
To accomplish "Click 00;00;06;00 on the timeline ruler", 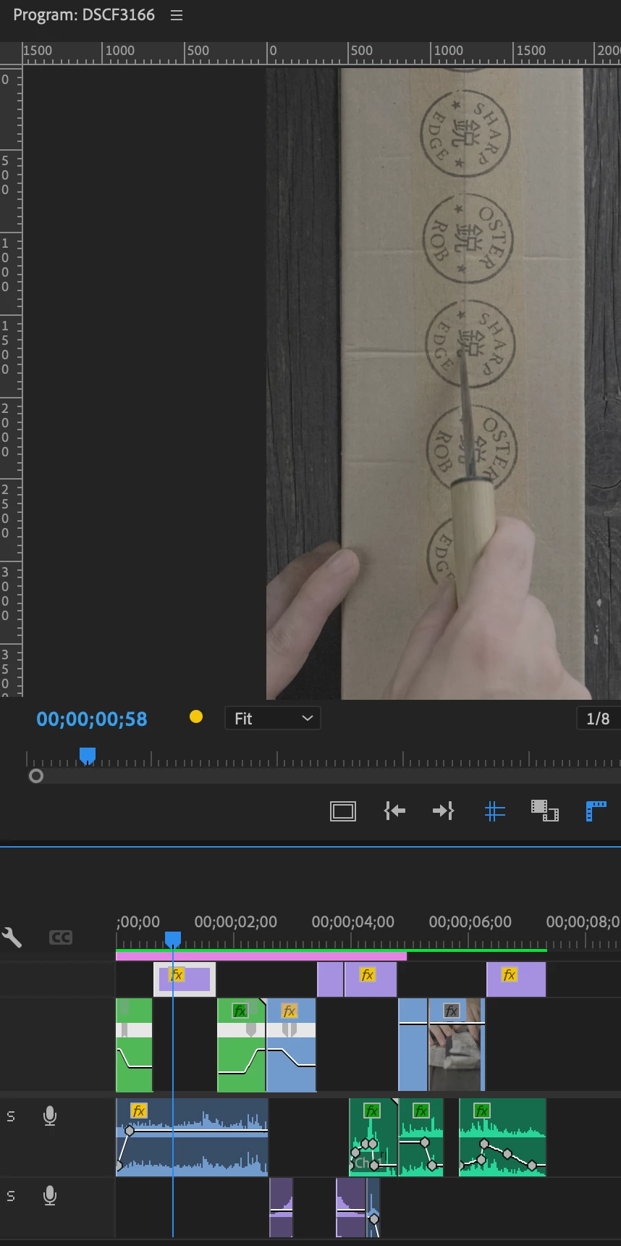I will 470,922.
